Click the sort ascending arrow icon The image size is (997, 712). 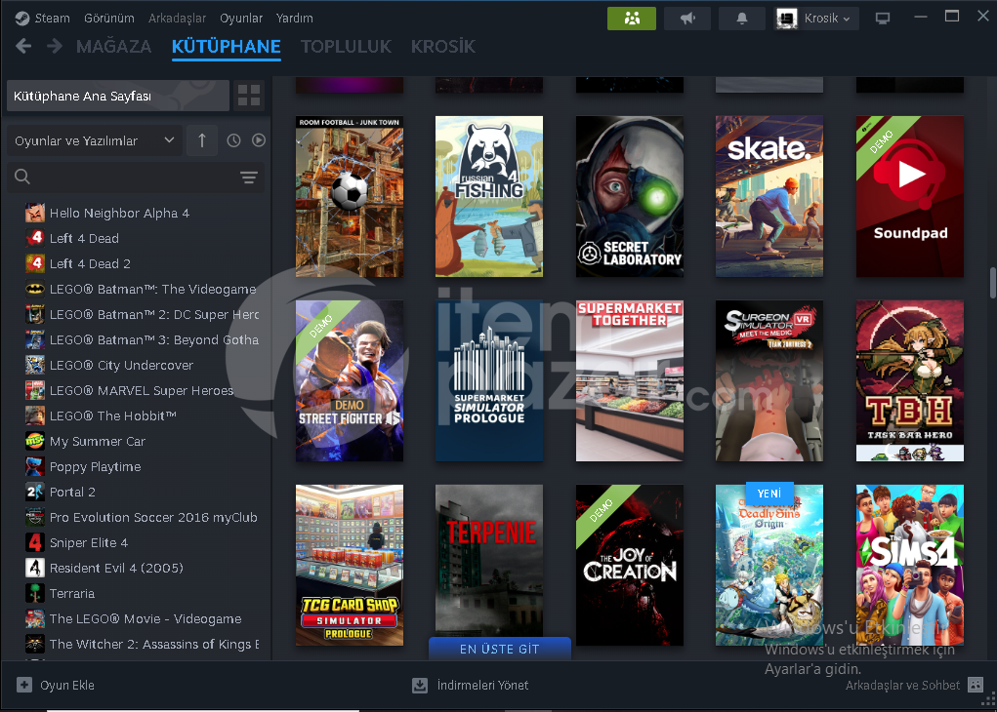click(202, 140)
